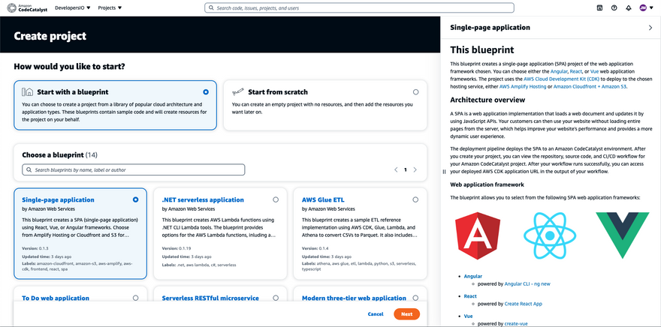Click the Web application framework heading
Image resolution: width=661 pixels, height=327 pixels.
pyautogui.click(x=487, y=184)
